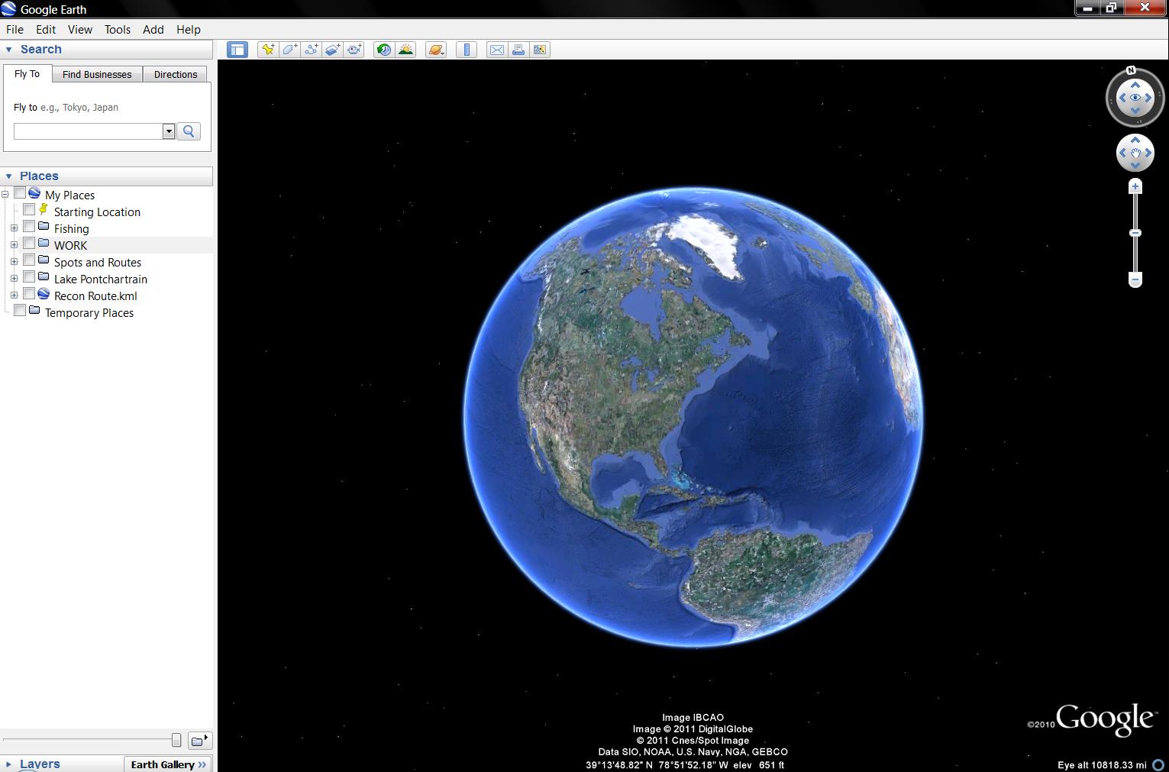Click the move left arrow on the hand joystick
The width and height of the screenshot is (1169, 772).
click(1122, 153)
